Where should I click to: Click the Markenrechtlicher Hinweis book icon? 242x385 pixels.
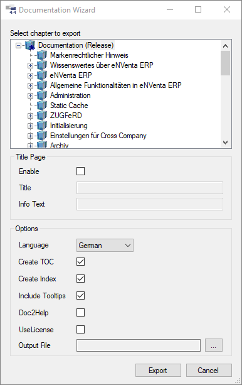coord(42,55)
